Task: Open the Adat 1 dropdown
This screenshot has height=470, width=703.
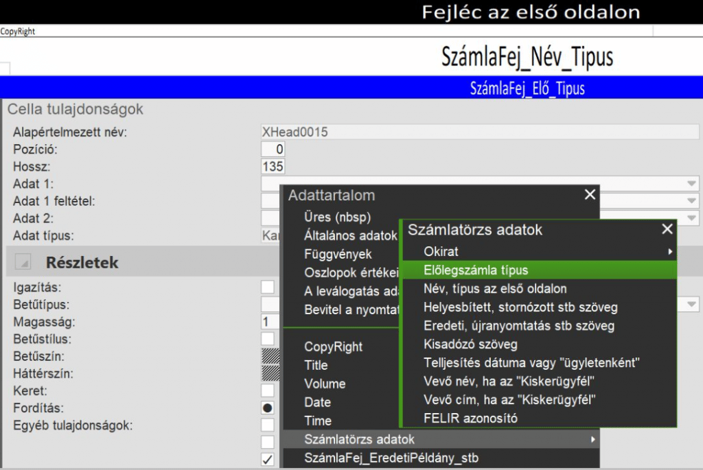Action: [691, 184]
